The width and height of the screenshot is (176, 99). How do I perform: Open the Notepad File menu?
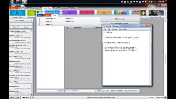105,29
